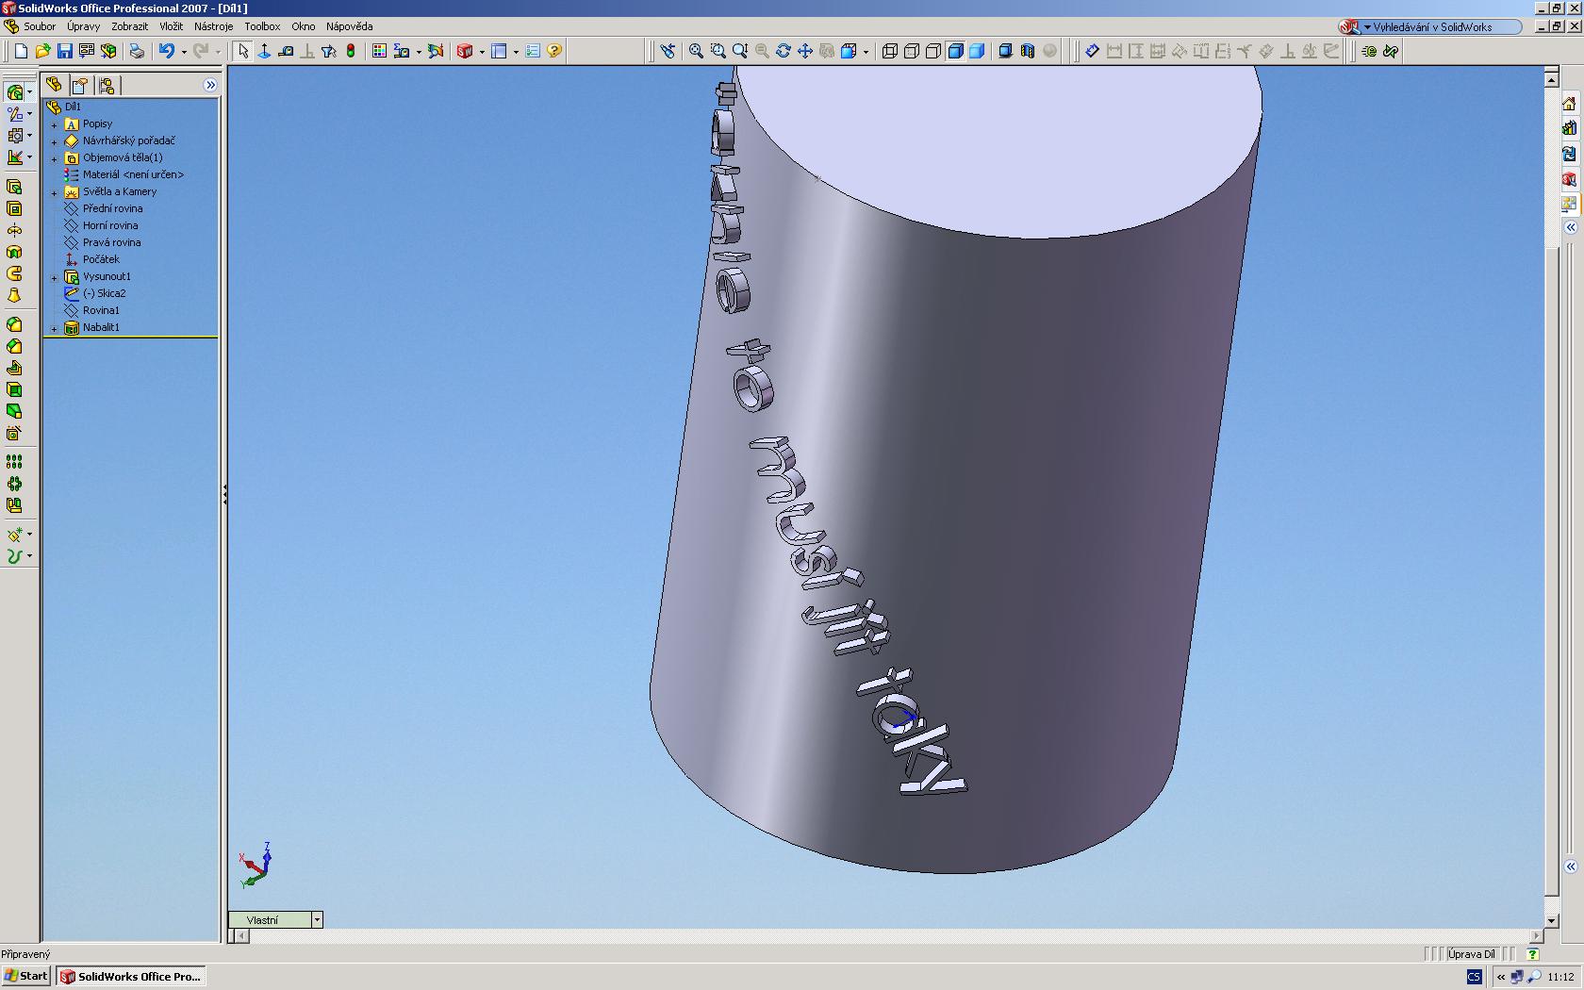Open the Nástroje menu
The width and height of the screenshot is (1584, 990).
click(x=213, y=26)
